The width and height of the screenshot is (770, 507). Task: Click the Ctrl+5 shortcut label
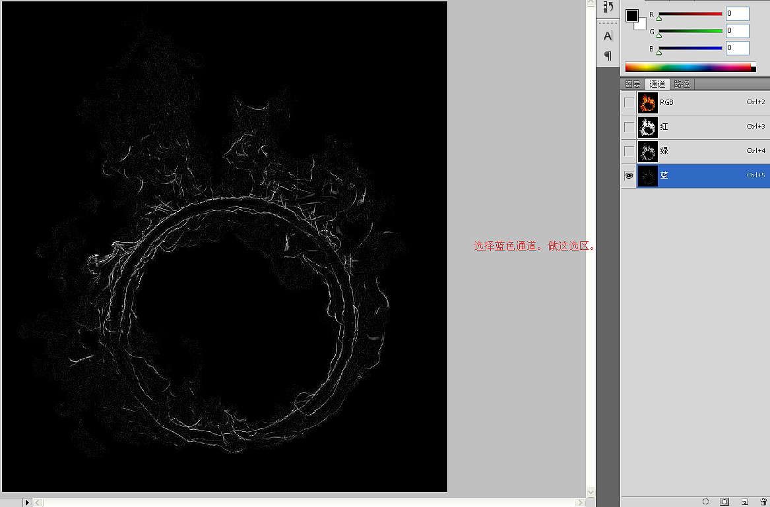755,175
